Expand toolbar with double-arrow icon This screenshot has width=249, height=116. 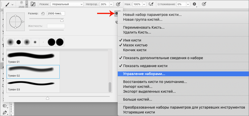[x=2, y=10]
